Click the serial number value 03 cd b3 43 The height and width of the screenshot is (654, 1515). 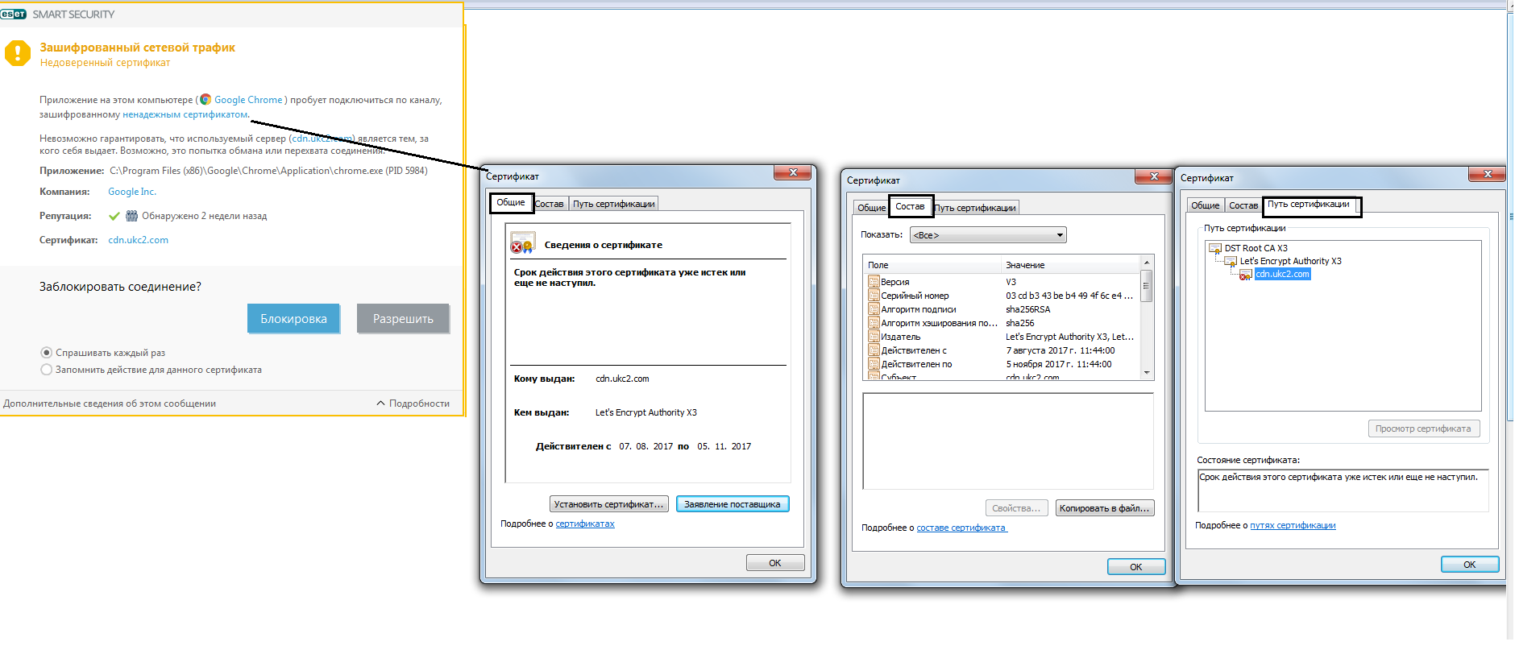[1069, 296]
